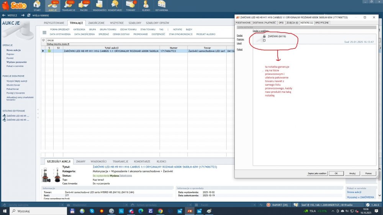Open the OPIS tab in dialog
Screen dimensions: 383x215
281,23
